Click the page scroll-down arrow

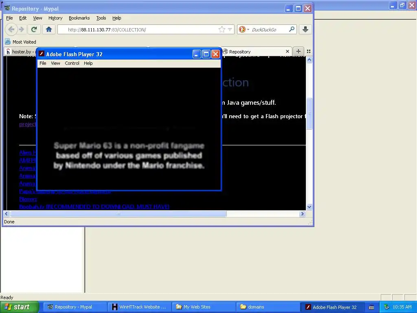pos(309,207)
